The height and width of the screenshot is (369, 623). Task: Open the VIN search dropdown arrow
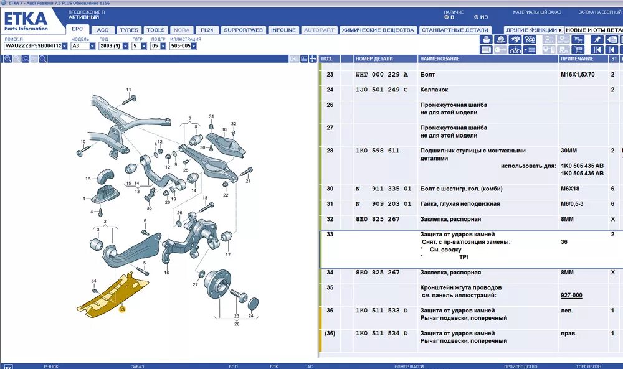pyautogui.click(x=64, y=46)
